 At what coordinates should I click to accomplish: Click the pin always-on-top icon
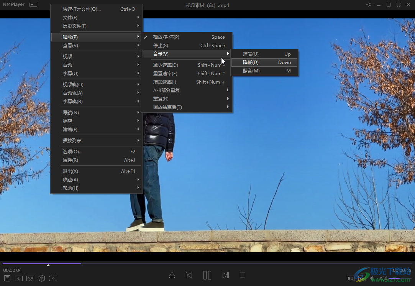[x=369, y=5]
